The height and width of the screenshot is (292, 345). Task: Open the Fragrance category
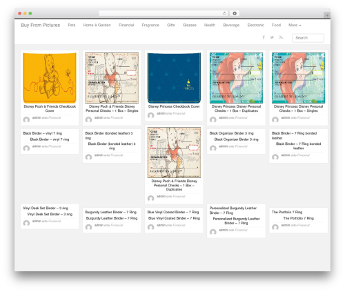coord(150,25)
